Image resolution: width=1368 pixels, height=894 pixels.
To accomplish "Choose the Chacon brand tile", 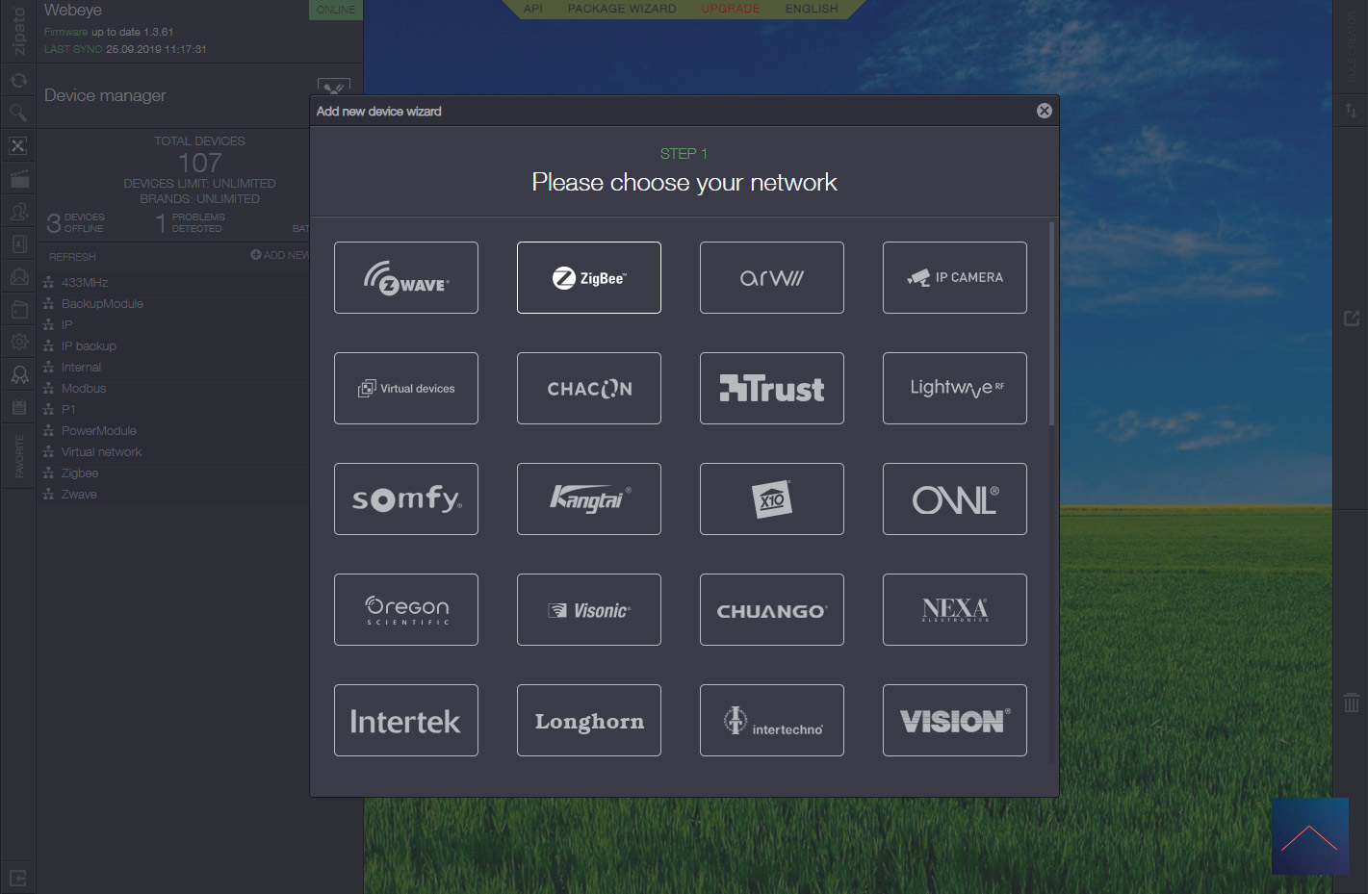I will click(589, 388).
